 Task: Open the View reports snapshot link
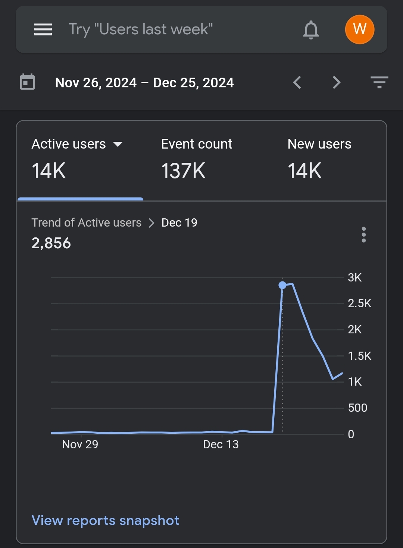106,520
